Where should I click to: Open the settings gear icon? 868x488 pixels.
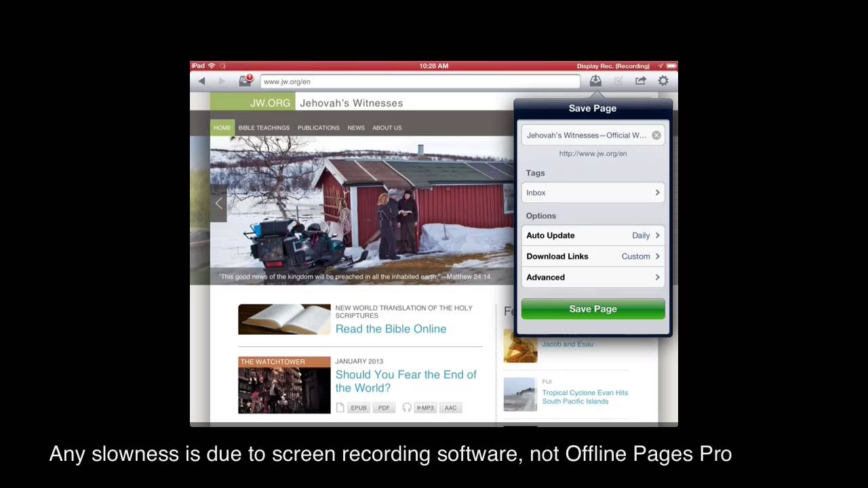pyautogui.click(x=663, y=81)
